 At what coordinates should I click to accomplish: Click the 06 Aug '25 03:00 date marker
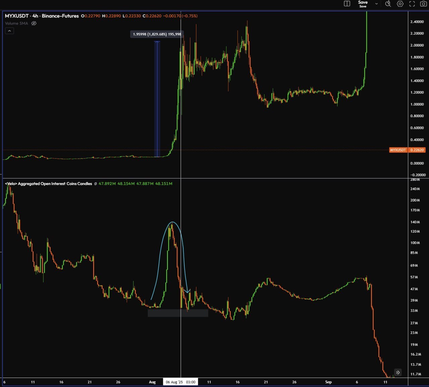[180, 382]
